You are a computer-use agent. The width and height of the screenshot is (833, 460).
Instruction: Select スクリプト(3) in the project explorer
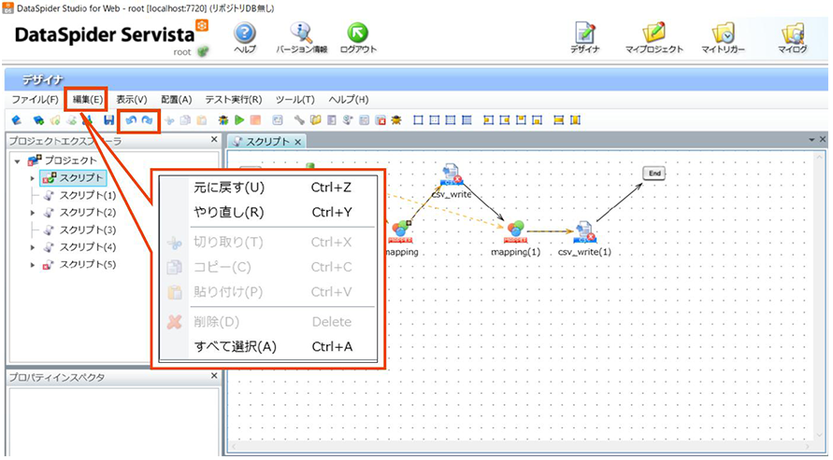pos(88,230)
